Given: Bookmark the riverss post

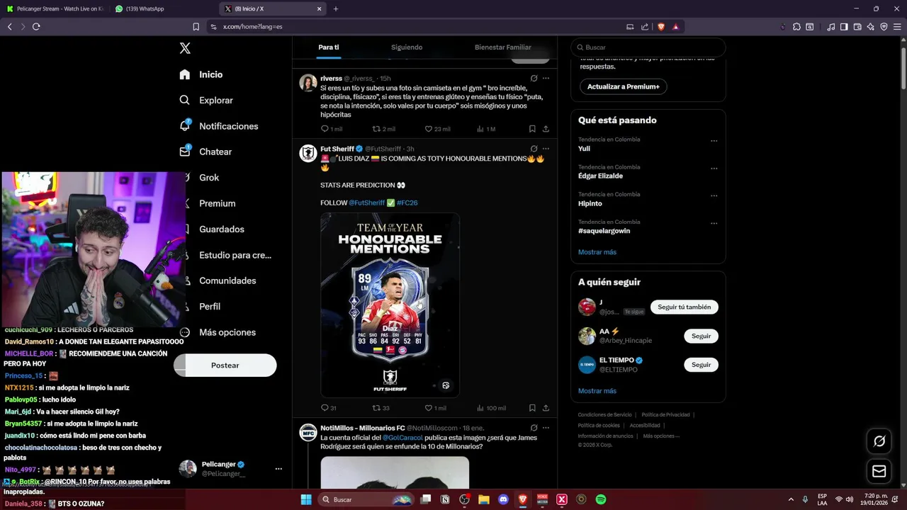Looking at the screenshot, I should tap(532, 129).
